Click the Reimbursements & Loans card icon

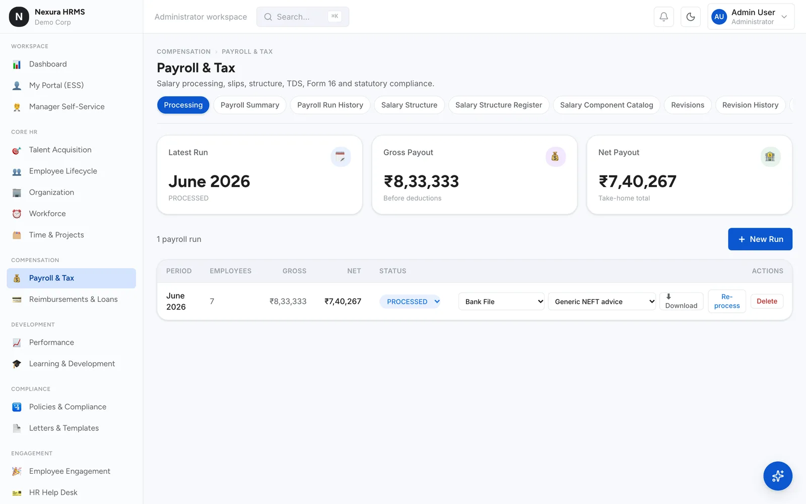click(x=17, y=299)
